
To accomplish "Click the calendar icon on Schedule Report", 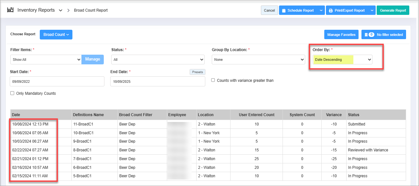I will pyautogui.click(x=284, y=11).
